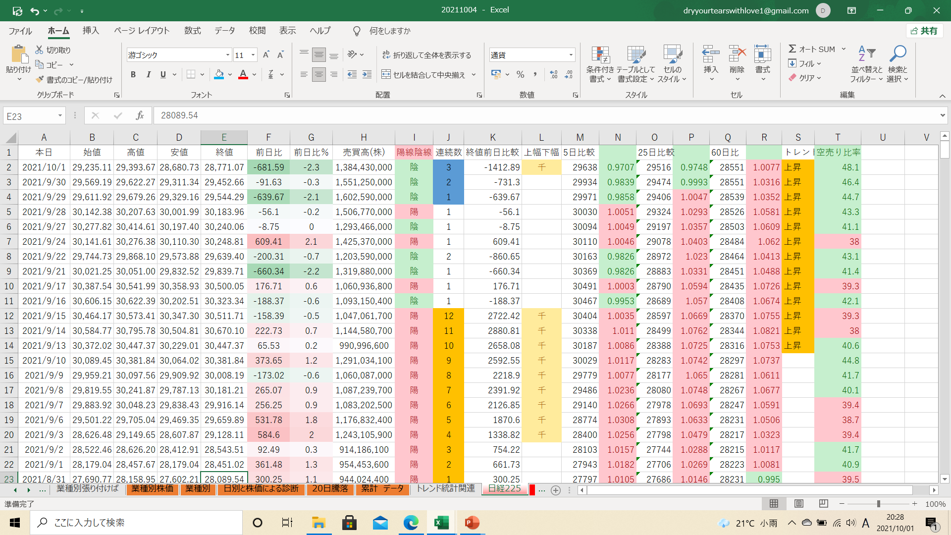Image resolution: width=951 pixels, height=535 pixels.
Task: Open the font name dropdown
Action: 227,55
